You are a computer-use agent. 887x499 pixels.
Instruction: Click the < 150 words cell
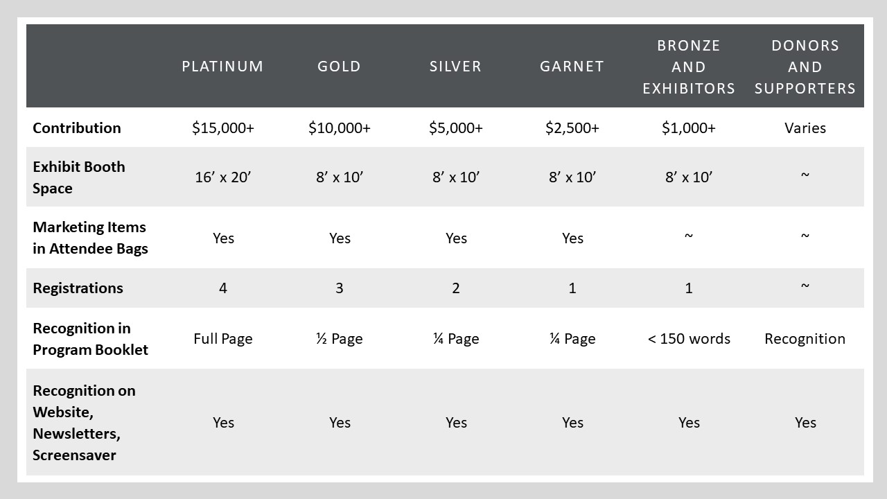point(689,339)
